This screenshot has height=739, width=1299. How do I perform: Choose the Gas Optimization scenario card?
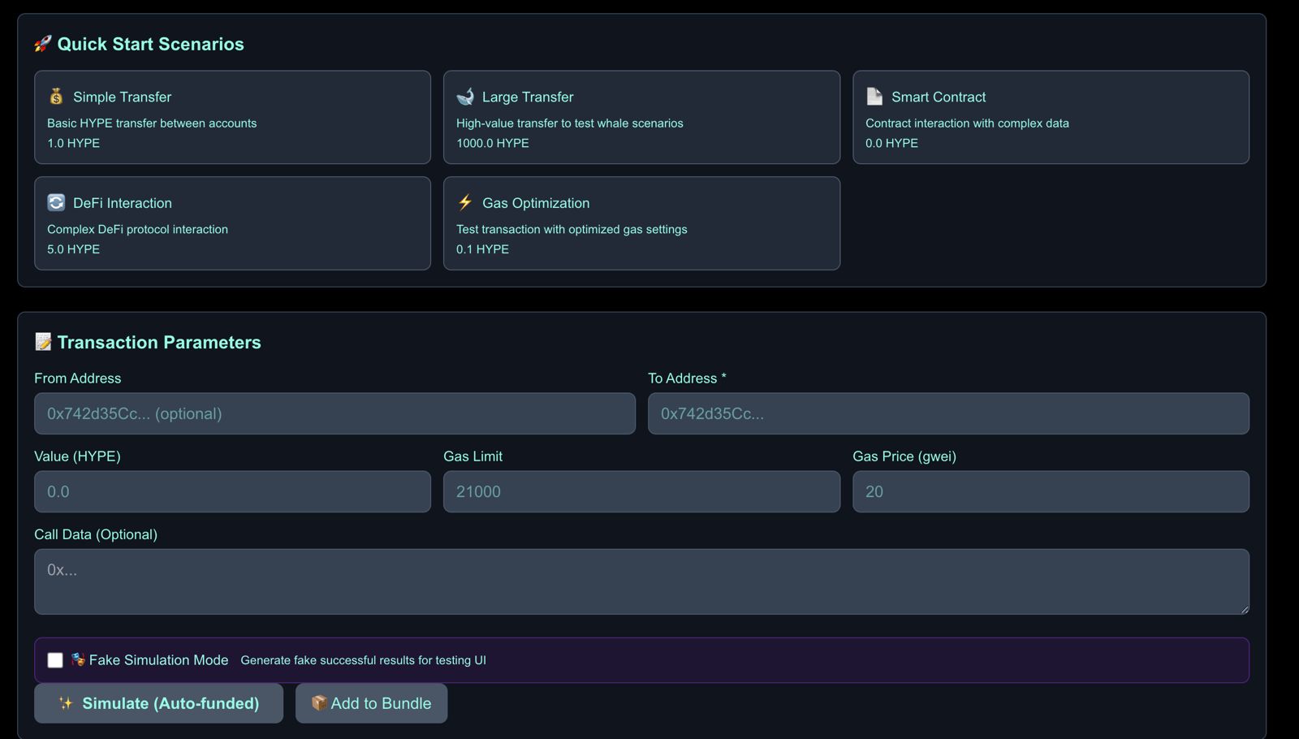point(641,223)
